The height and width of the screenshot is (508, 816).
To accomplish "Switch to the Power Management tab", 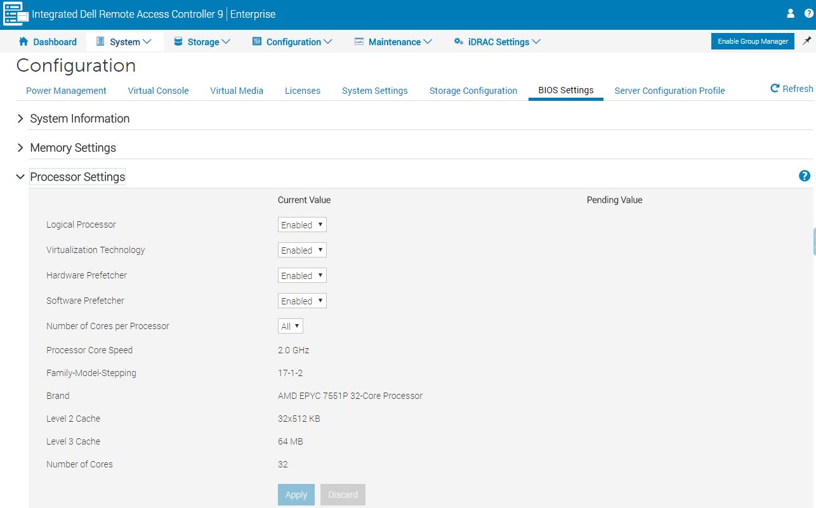I will (66, 91).
